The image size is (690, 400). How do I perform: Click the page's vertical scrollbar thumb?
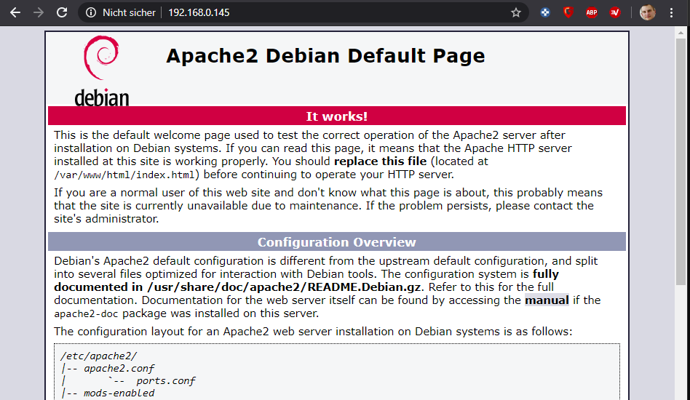coord(681,160)
